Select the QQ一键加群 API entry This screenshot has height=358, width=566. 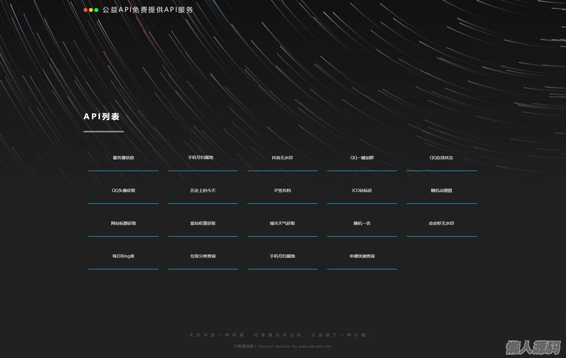(362, 158)
